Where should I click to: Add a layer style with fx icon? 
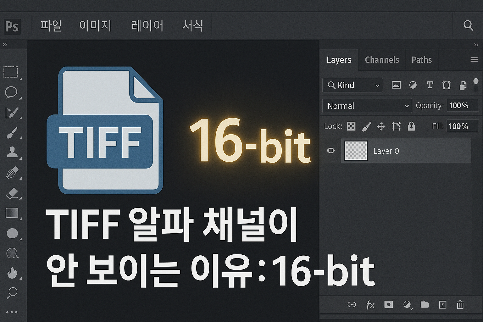pyautogui.click(x=370, y=305)
